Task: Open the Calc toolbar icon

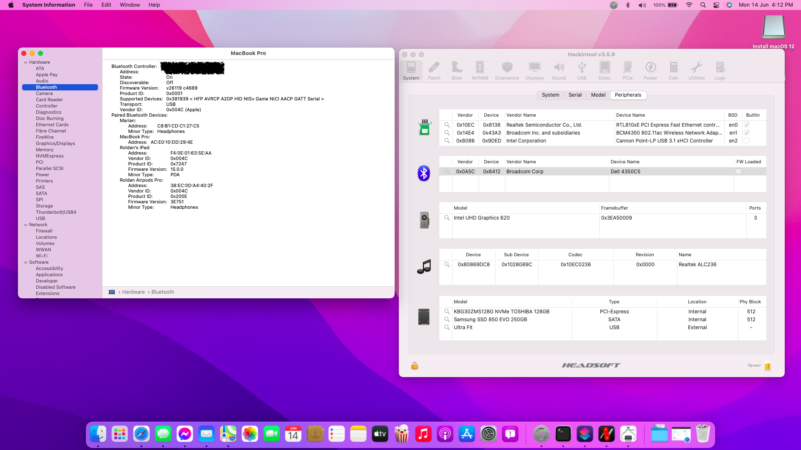Action: (x=673, y=70)
